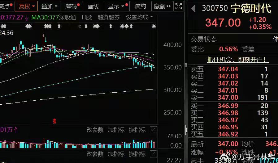Screen dimensions: 278x163
Task: Click 买二 price 346.98
Action: tap(228, 113)
